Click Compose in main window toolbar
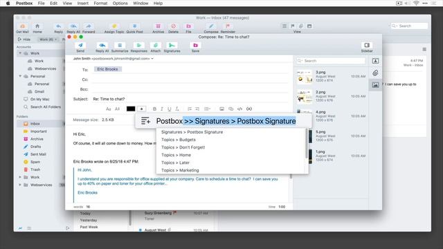 (x=211, y=28)
